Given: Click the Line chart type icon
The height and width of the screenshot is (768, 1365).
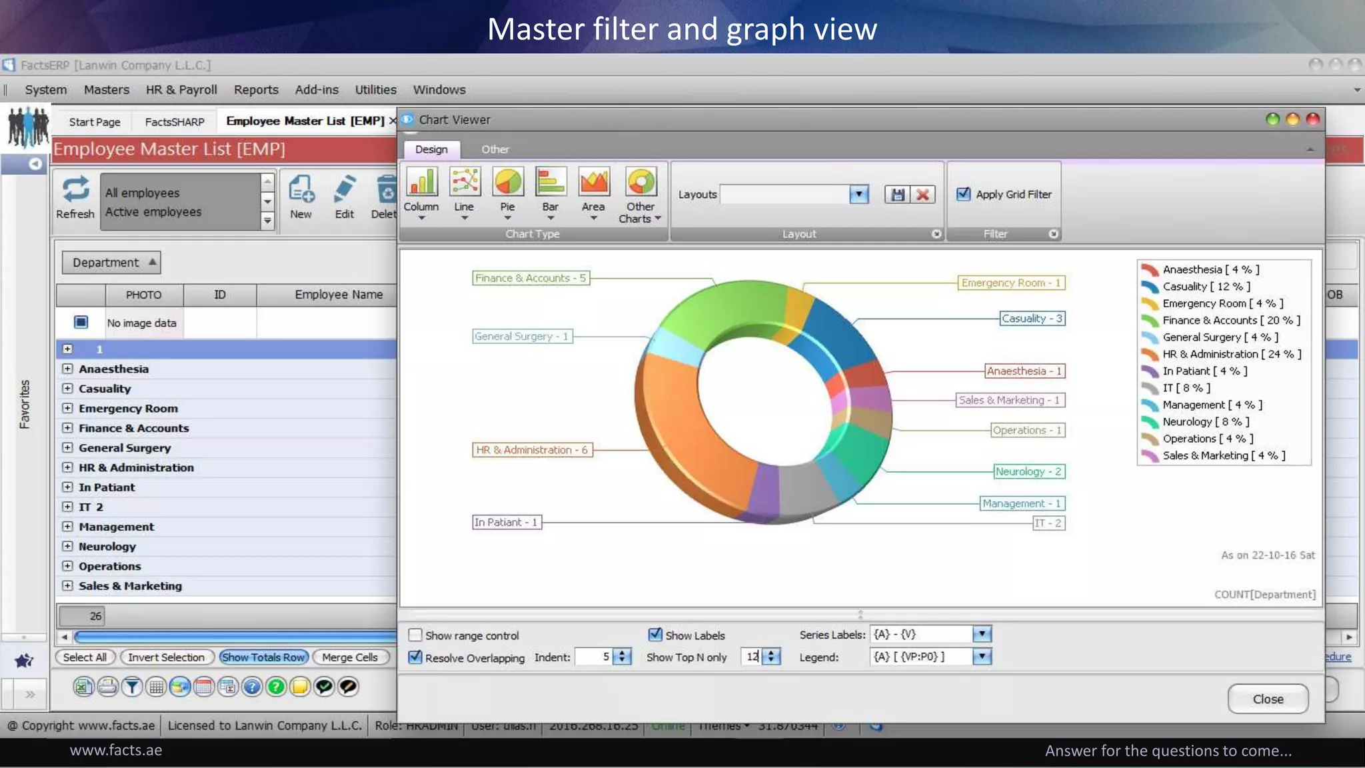Looking at the screenshot, I should [x=464, y=182].
